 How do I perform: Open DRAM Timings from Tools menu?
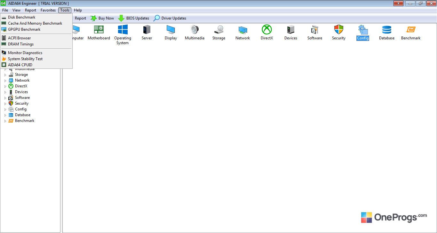point(36,44)
